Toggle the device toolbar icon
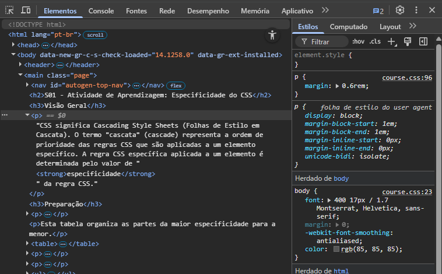The image size is (442, 274). click(26, 10)
